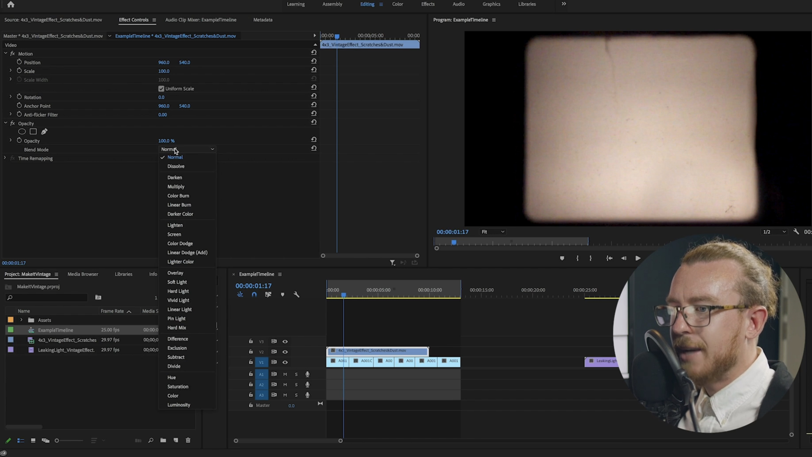Image resolution: width=812 pixels, height=457 pixels.
Task: Toggle Snap in timeline
Action: (254, 295)
